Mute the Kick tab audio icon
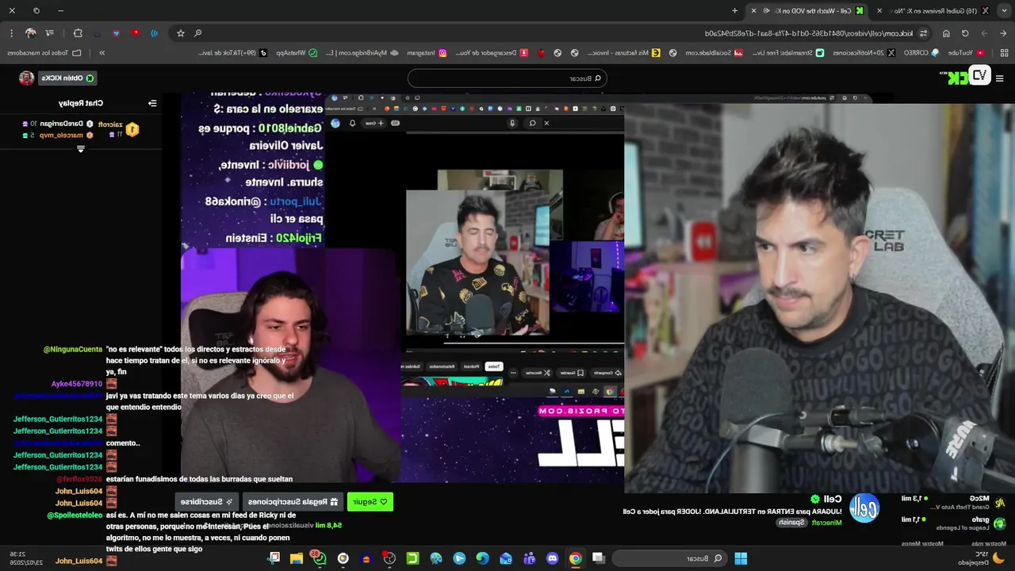 [x=765, y=10]
